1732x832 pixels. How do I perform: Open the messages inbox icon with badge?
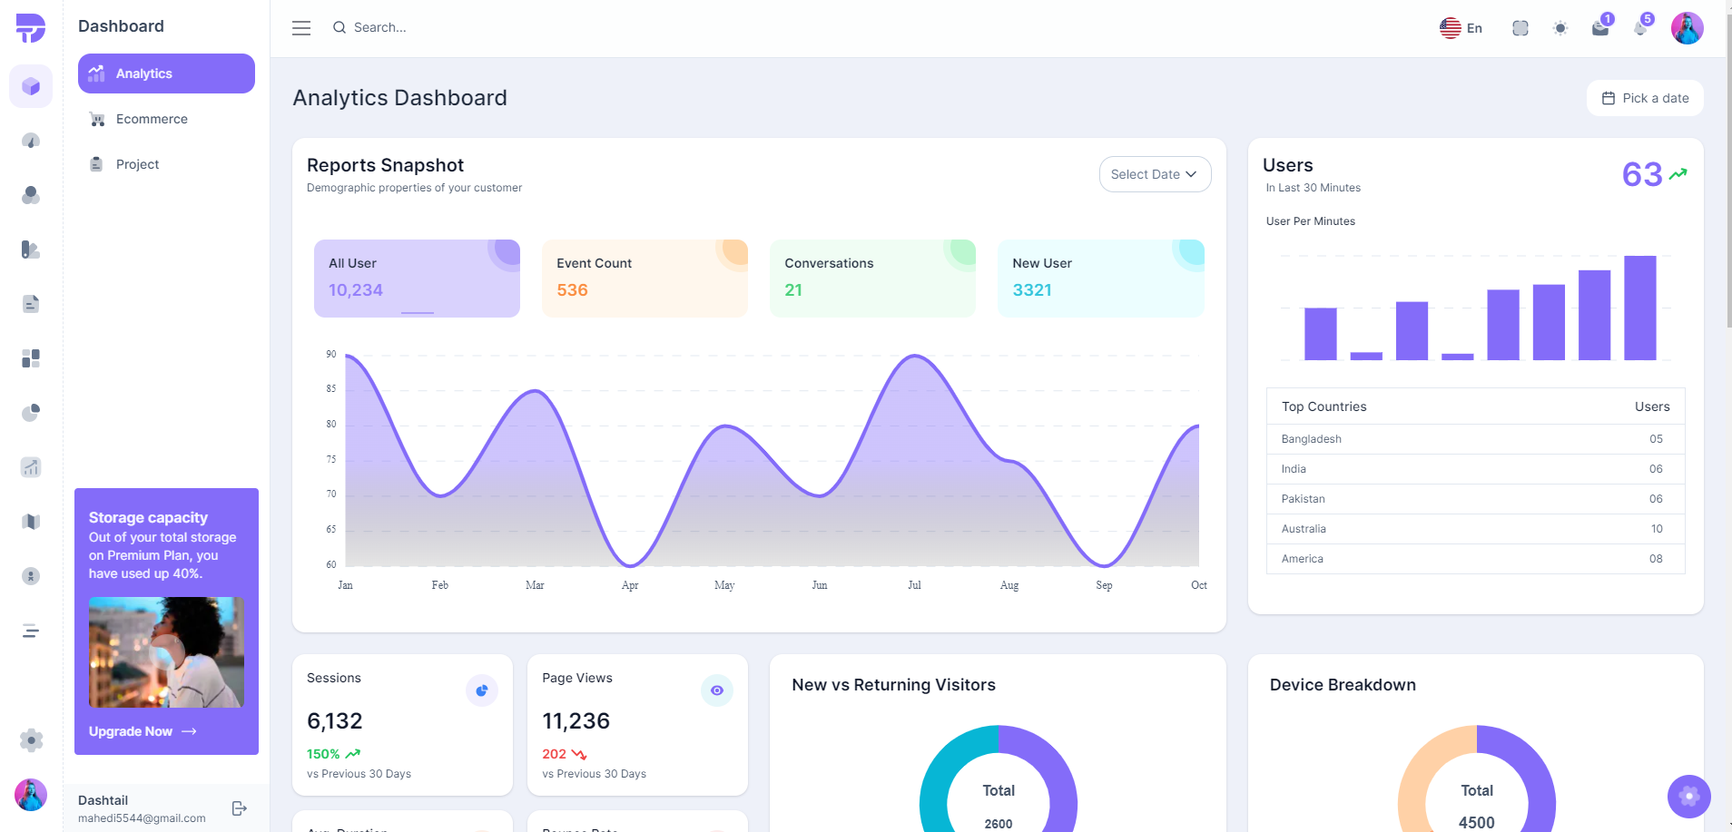1599,28
